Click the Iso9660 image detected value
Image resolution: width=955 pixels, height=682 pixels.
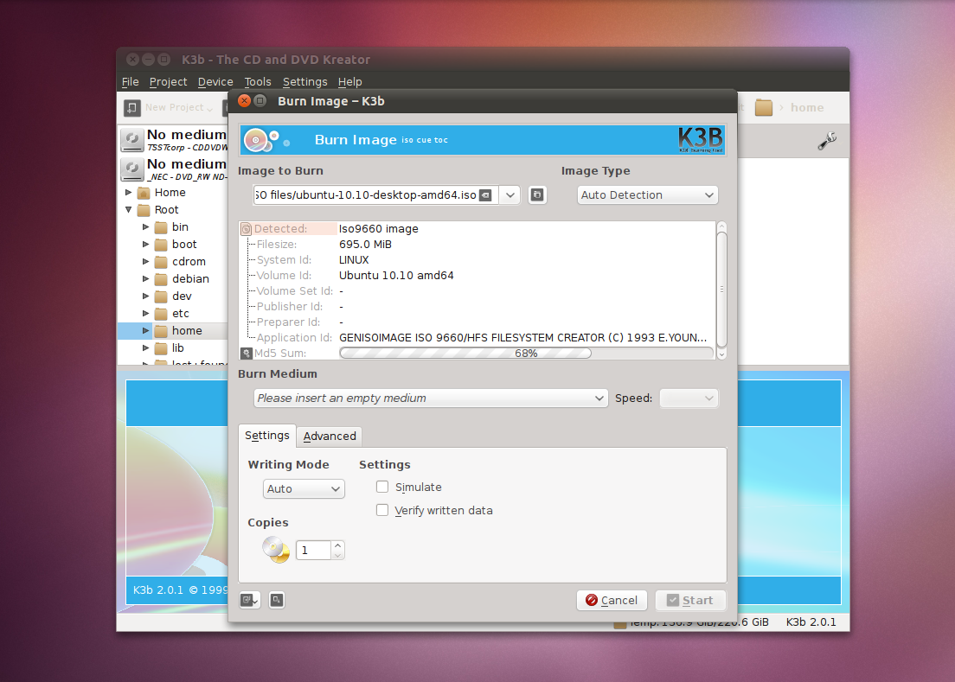point(378,229)
